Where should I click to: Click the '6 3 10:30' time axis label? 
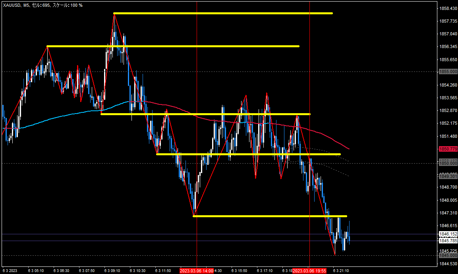coord(137,271)
